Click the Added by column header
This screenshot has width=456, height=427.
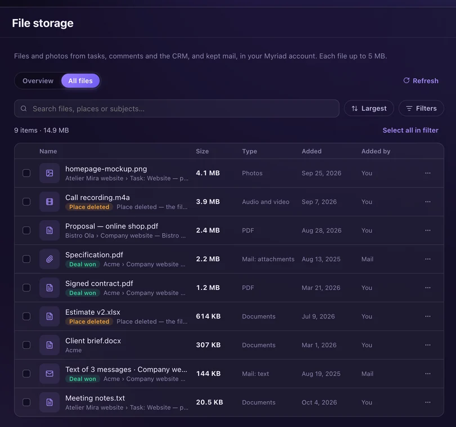coord(375,151)
